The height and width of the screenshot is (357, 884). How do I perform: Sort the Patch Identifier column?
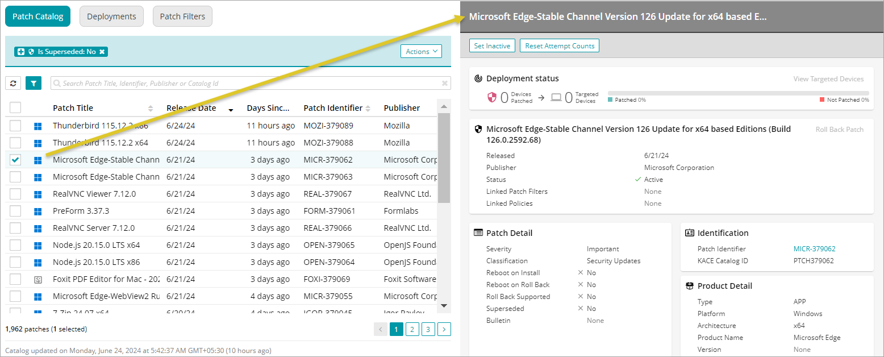coord(368,109)
